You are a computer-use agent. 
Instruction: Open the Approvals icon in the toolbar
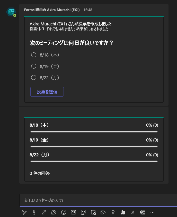pyautogui.click(x=123, y=212)
